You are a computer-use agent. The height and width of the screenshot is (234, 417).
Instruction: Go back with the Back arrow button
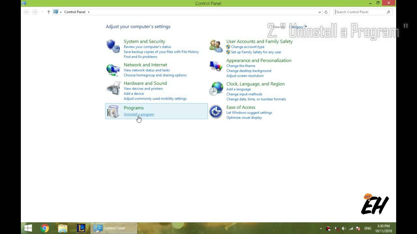coord(27,12)
